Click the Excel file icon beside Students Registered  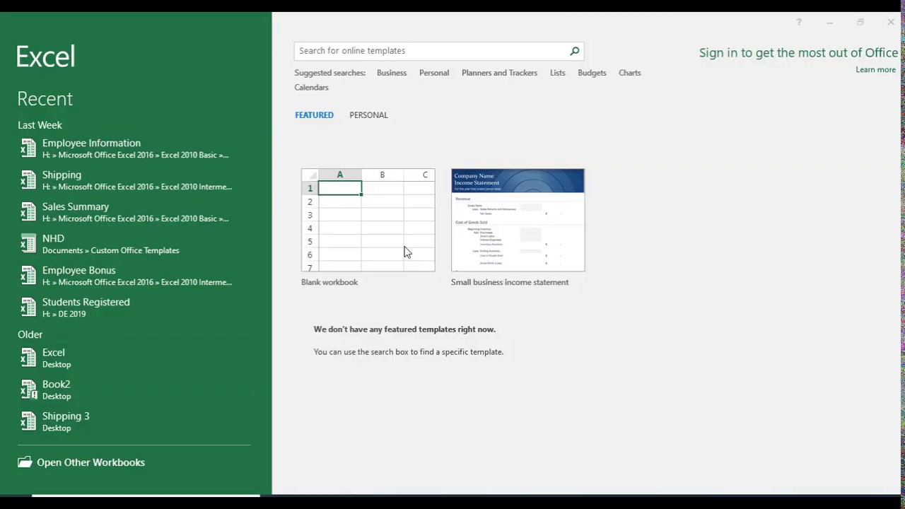point(28,308)
